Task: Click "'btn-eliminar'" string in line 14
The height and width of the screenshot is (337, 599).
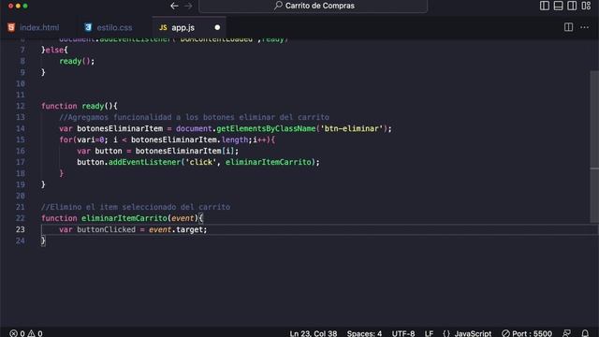Action: coord(352,128)
